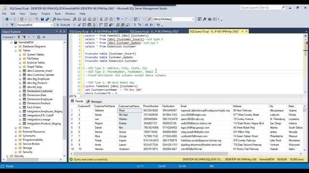Click the Execute button
The width and height of the screenshot is (309, 173).
pos(63,25)
